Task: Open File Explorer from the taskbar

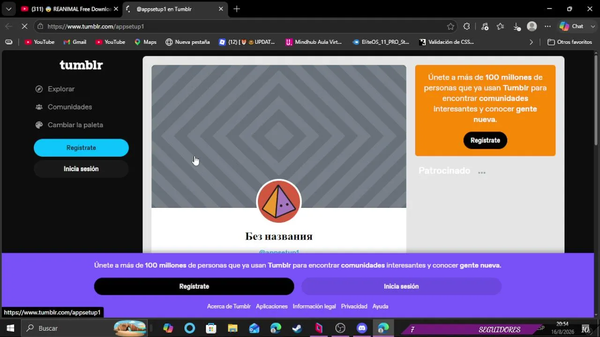Action: coord(232,329)
